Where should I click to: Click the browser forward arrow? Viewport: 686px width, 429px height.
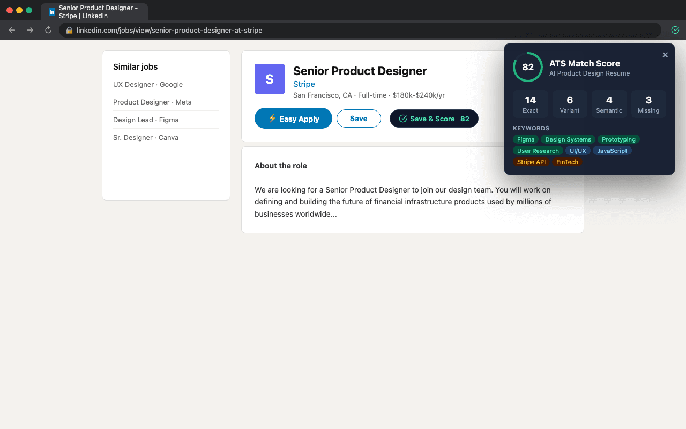(x=30, y=30)
